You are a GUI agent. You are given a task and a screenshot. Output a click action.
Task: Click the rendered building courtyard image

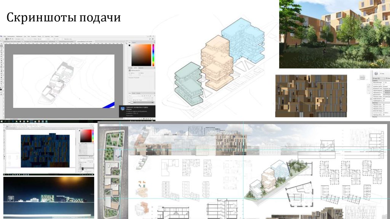(334, 34)
